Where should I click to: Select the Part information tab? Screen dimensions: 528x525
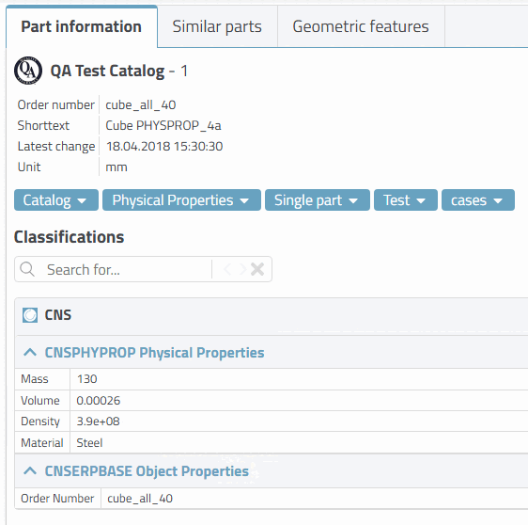tap(82, 26)
